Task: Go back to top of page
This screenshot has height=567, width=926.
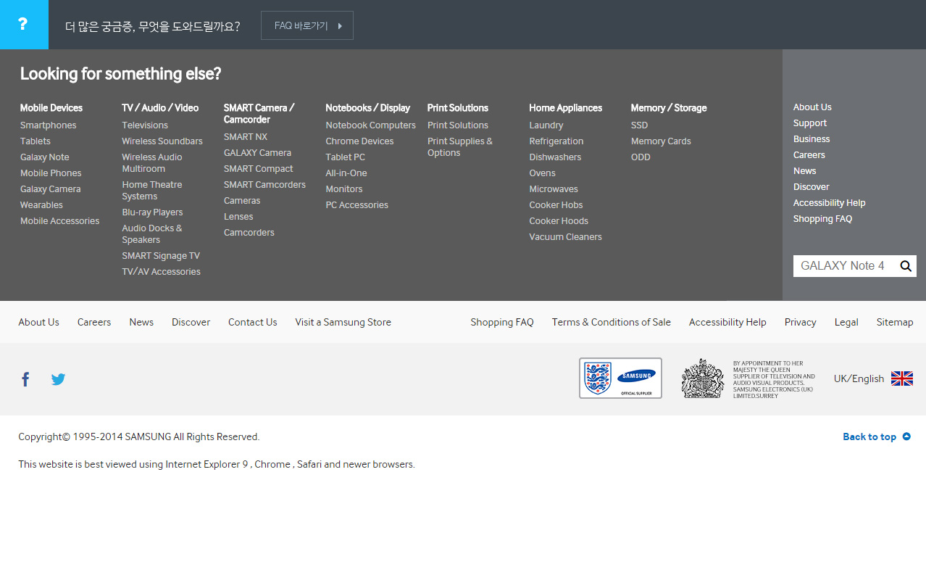Action: [877, 436]
